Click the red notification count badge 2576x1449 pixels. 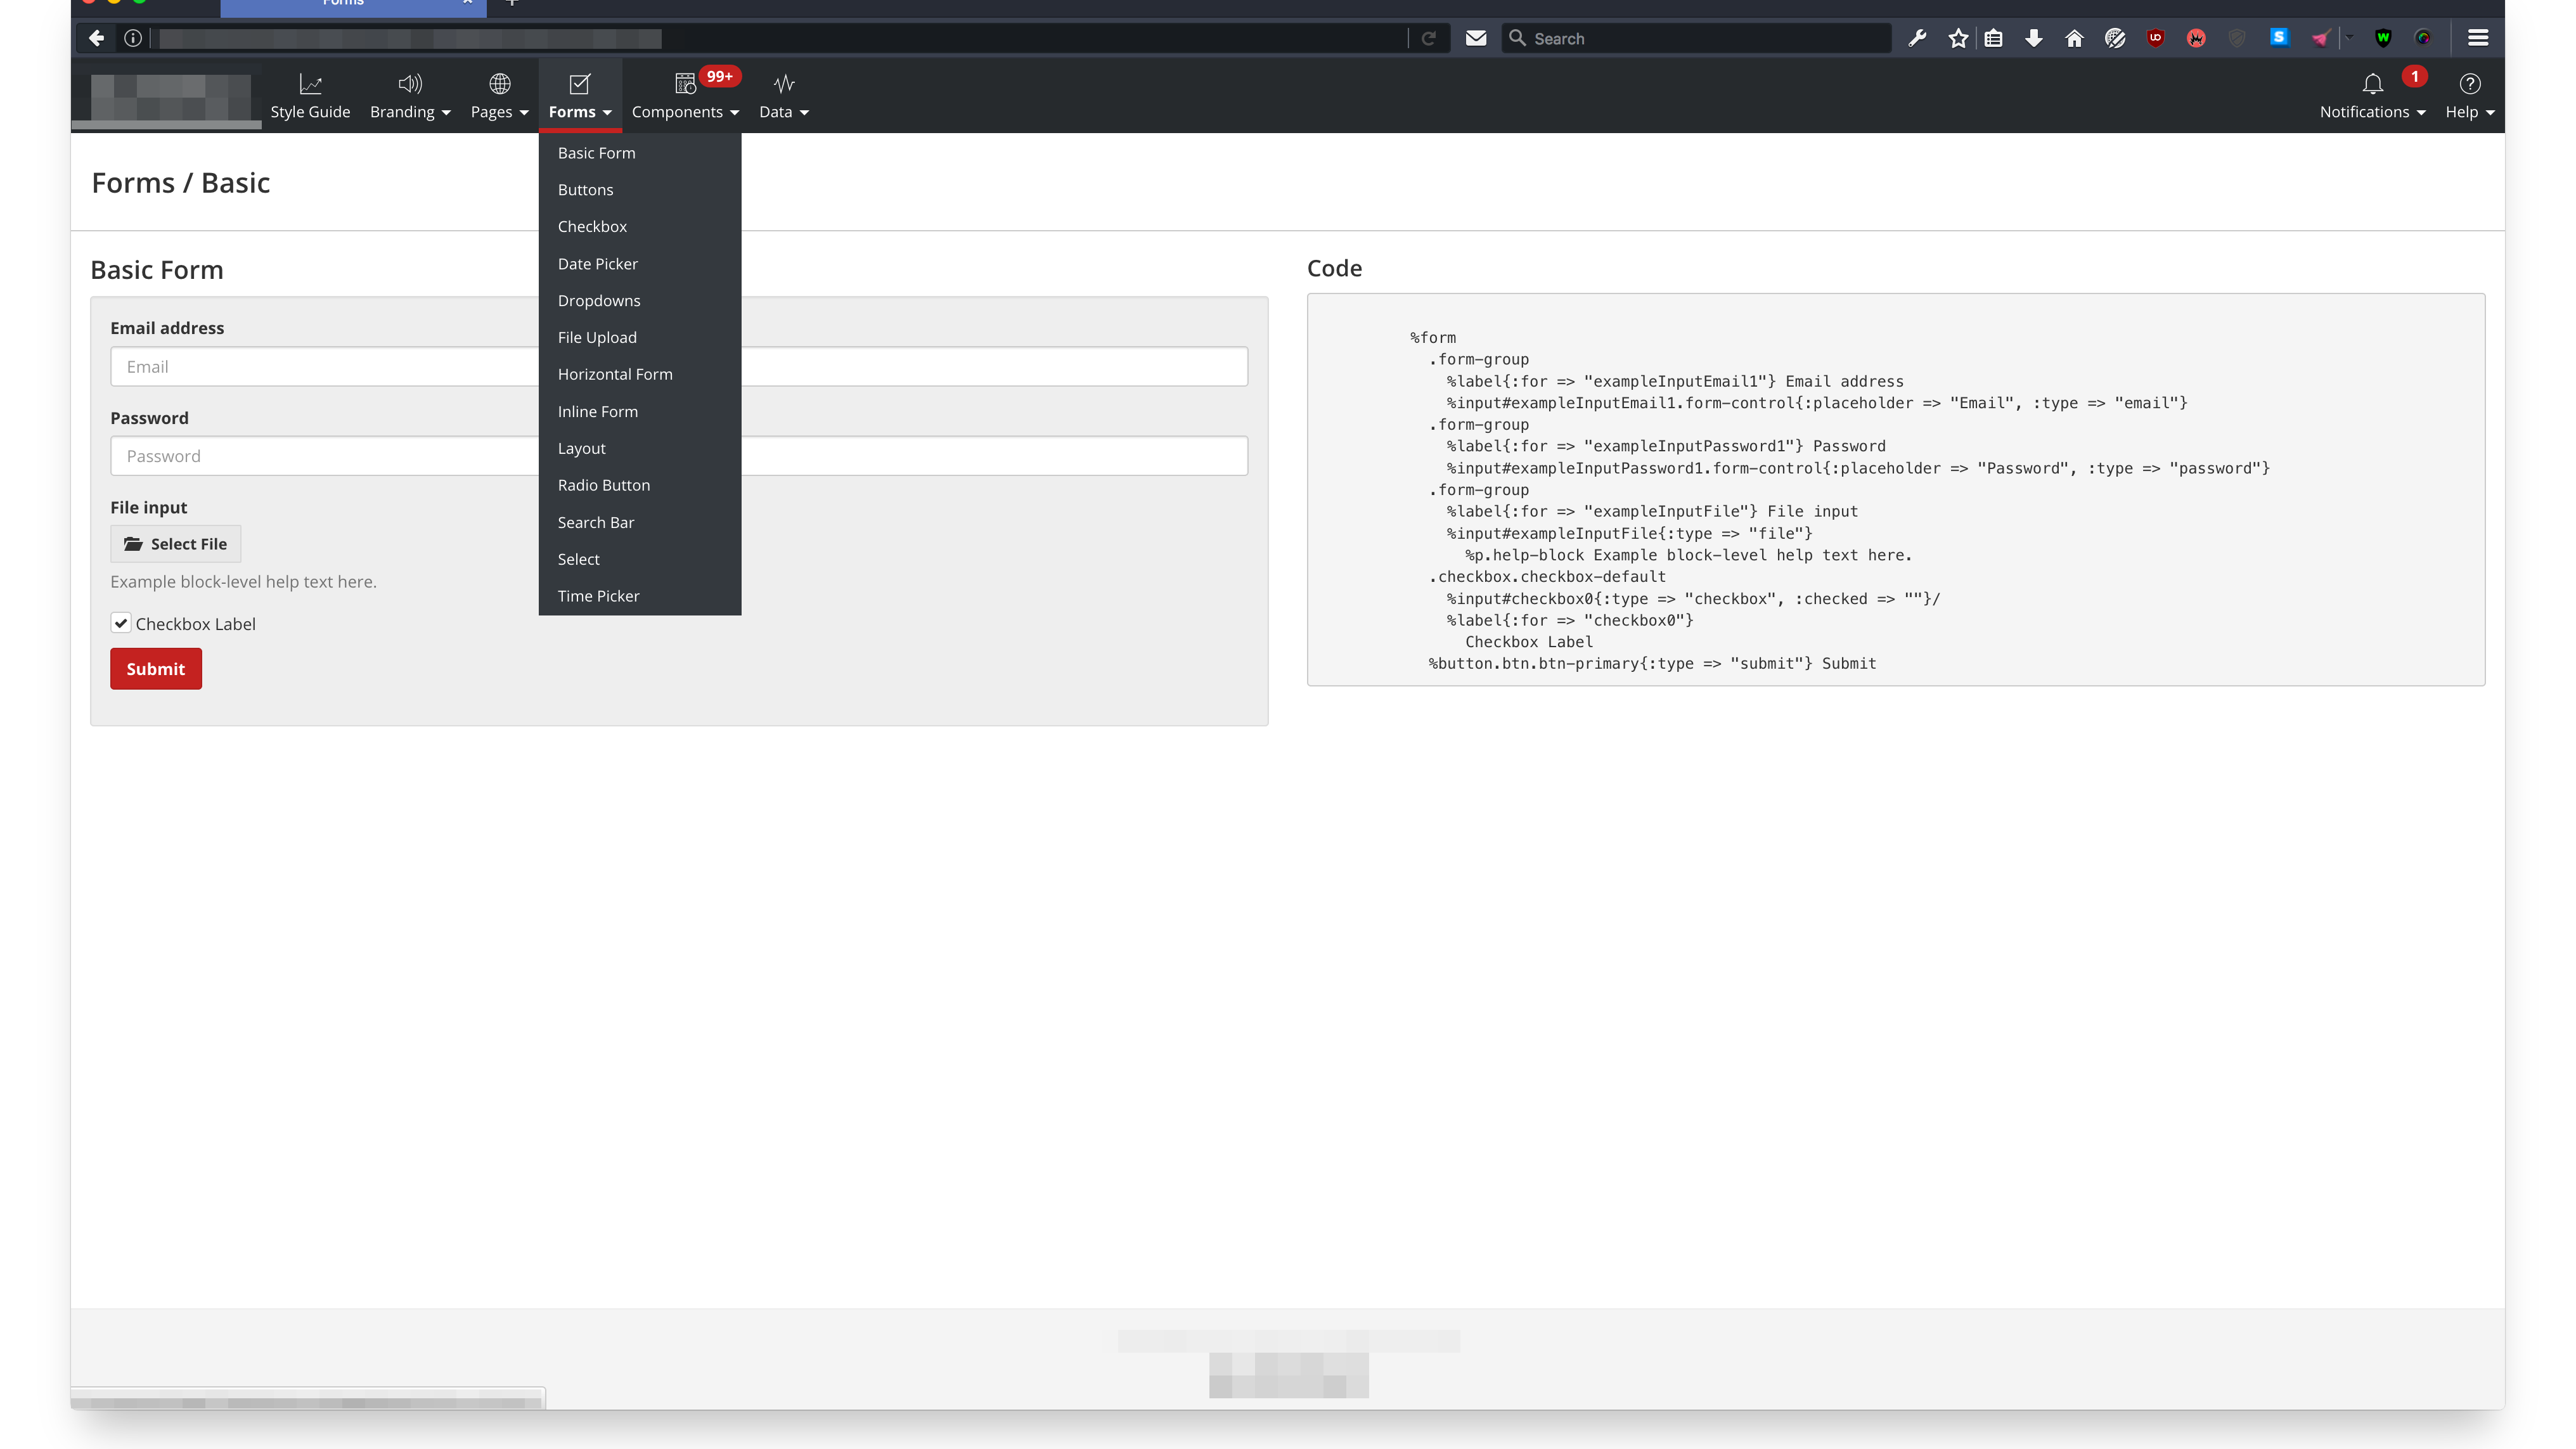[2414, 76]
